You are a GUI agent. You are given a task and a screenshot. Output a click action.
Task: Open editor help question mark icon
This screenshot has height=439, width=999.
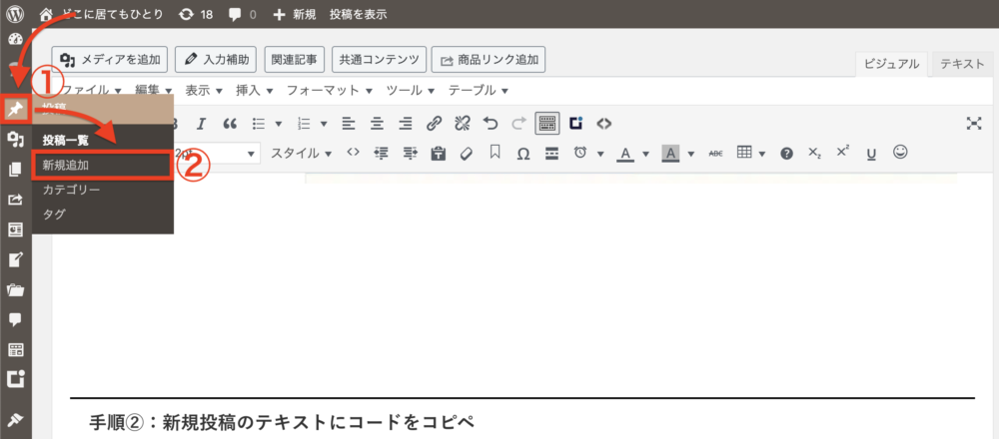[x=787, y=154]
